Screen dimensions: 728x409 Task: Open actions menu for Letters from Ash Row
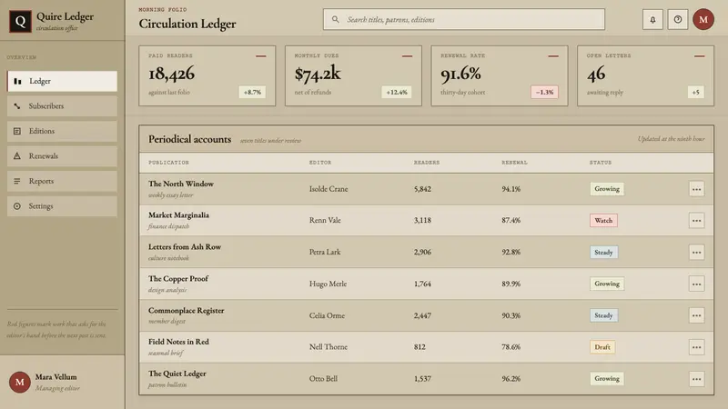point(696,253)
